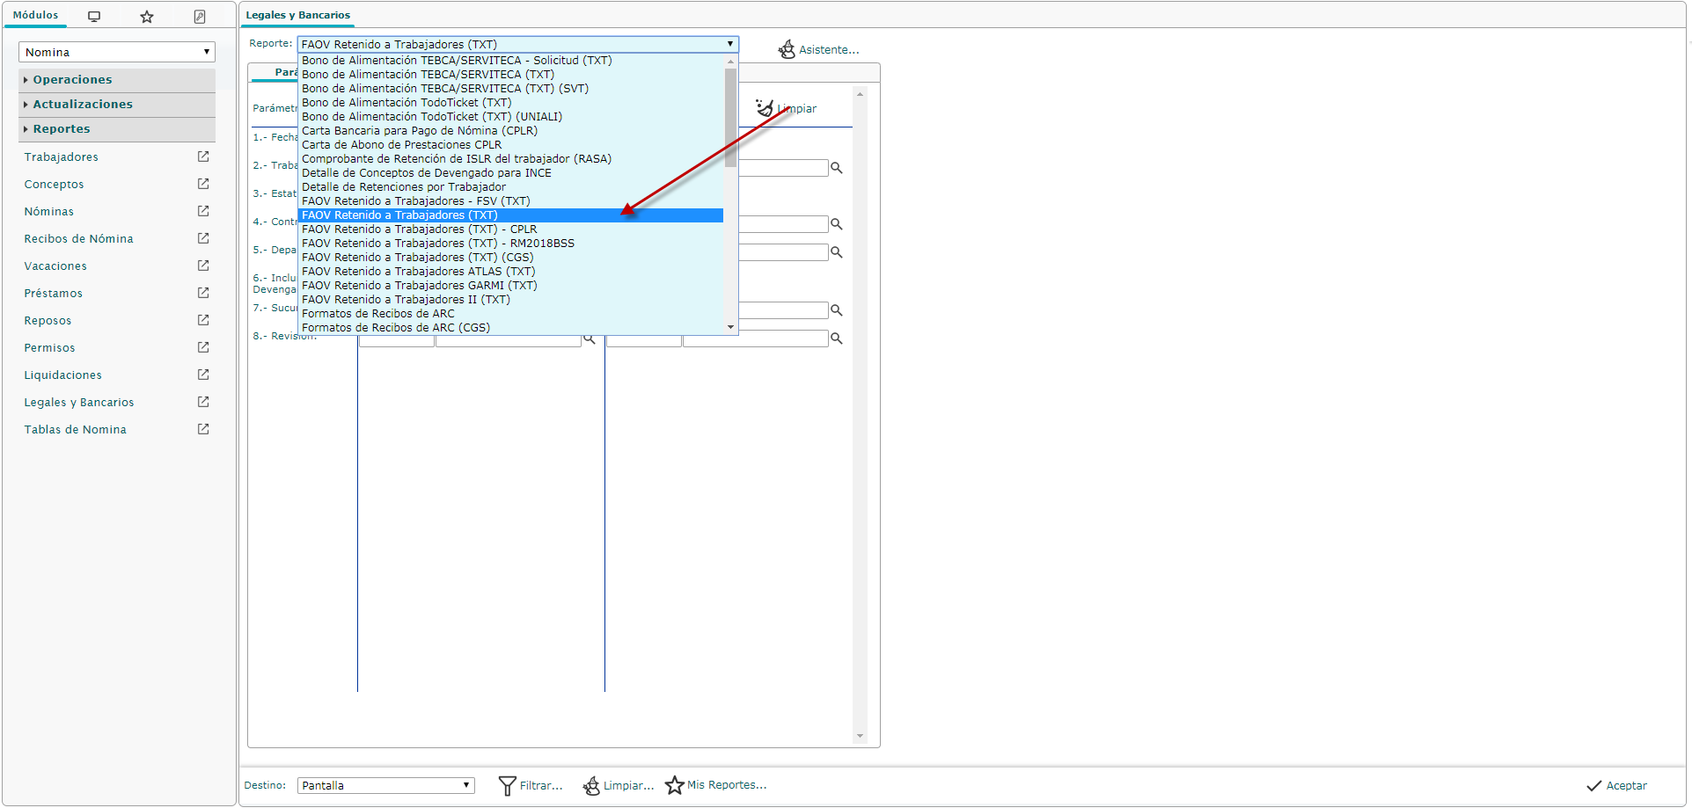Viewport: 1692px width, 808px height.
Task: Open the Nomina module dropdown
Action: (117, 52)
